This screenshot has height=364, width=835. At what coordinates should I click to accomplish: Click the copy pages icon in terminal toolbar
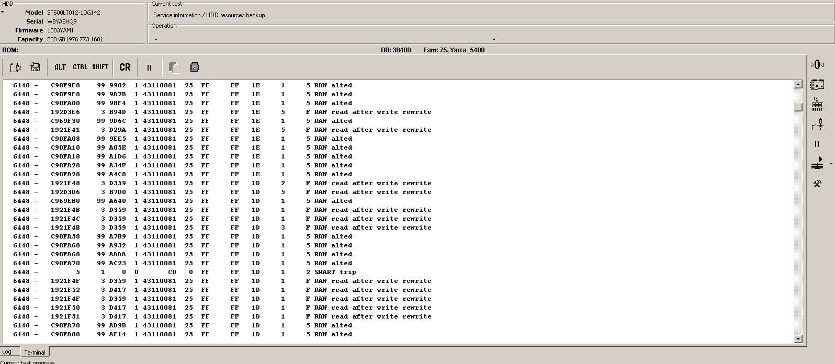(174, 67)
